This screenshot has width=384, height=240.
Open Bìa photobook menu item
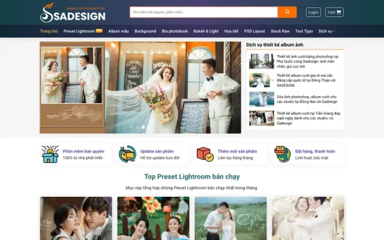[175, 31]
